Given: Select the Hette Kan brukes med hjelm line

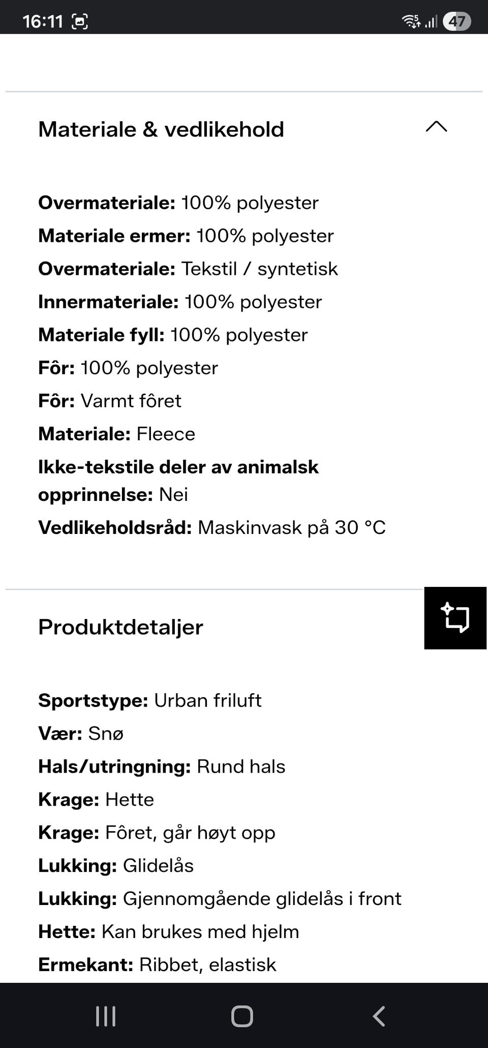Looking at the screenshot, I should (169, 932).
